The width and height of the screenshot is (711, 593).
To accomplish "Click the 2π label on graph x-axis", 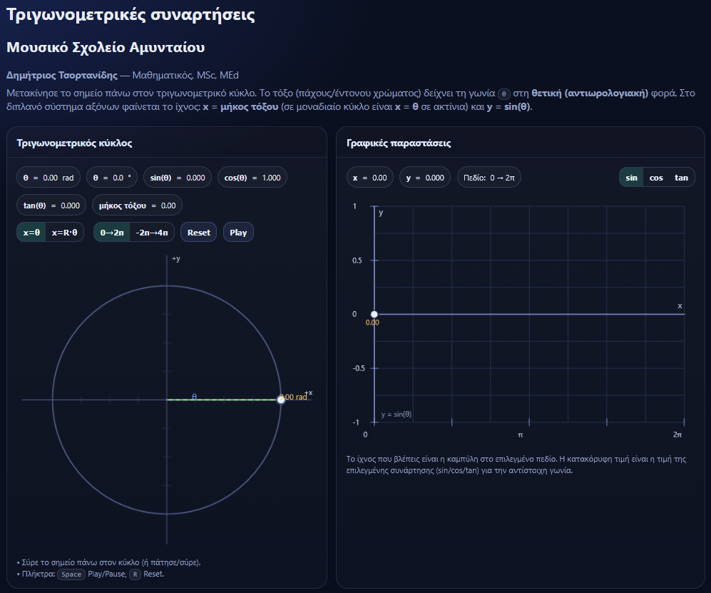I will (x=677, y=435).
